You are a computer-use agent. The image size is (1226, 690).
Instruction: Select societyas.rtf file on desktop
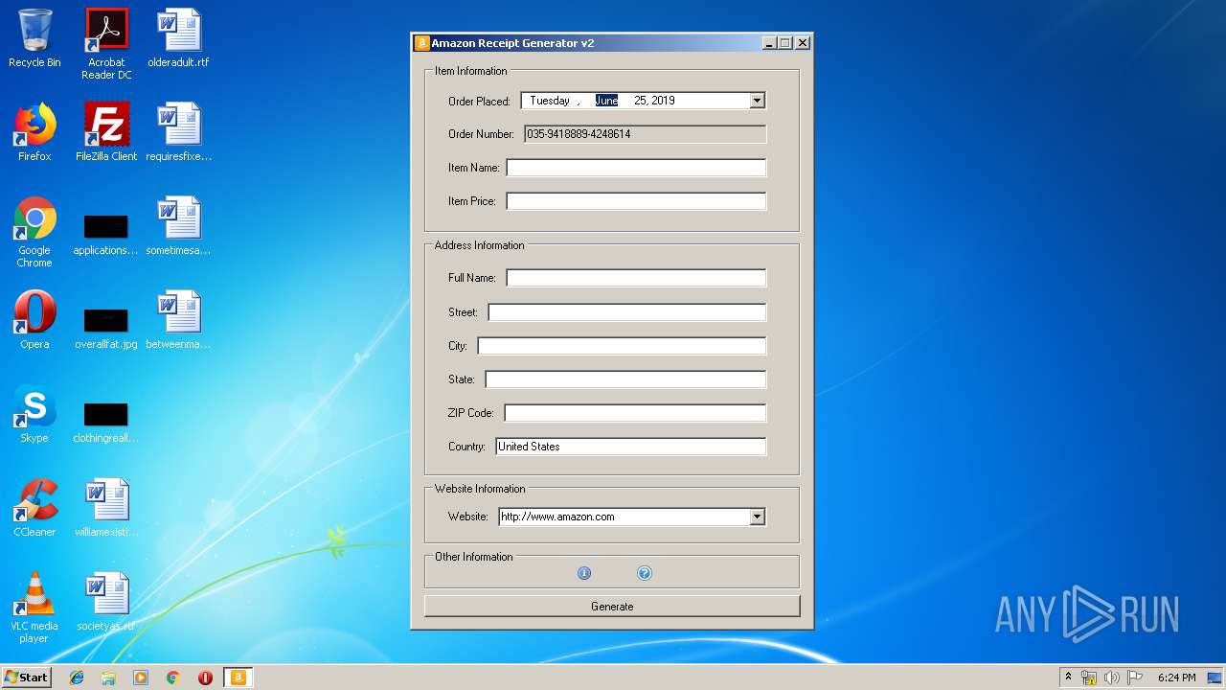tap(106, 602)
